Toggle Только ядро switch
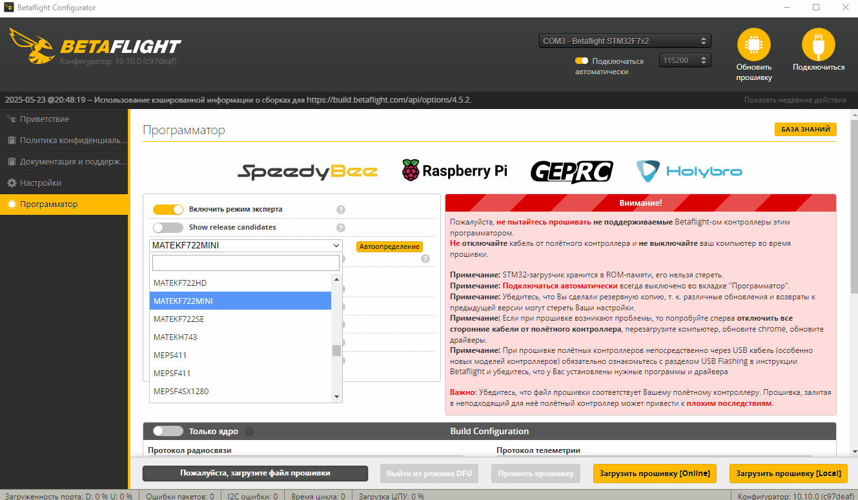Viewport: 858px width, 500px height. coord(169,432)
